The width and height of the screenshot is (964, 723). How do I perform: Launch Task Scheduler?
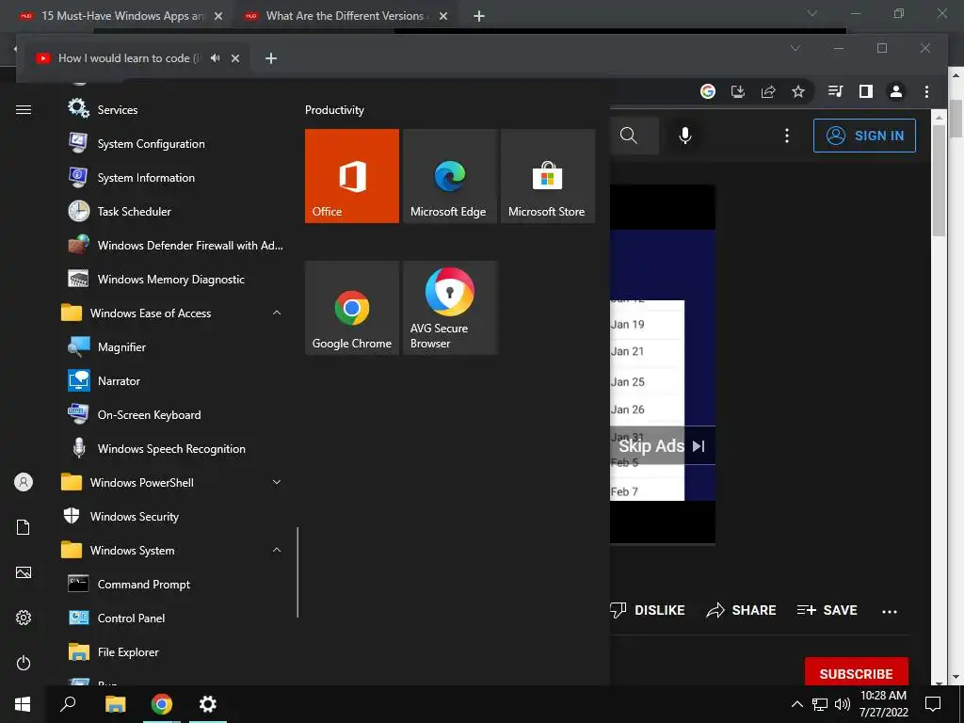coord(175,211)
